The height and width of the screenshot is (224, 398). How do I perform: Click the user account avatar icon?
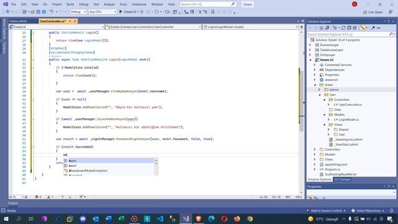click(x=354, y=4)
